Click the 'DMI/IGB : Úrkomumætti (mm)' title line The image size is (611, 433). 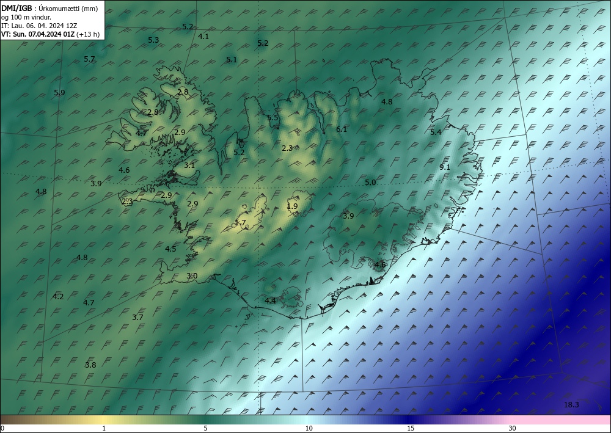click(x=49, y=8)
